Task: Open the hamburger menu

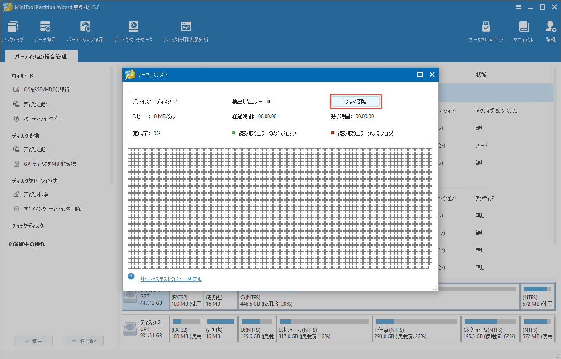Action: coord(518,7)
